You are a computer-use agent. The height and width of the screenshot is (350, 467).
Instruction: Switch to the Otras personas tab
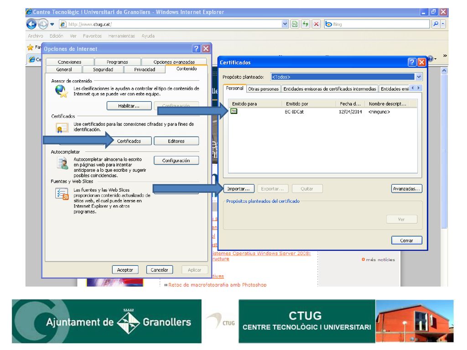pyautogui.click(x=263, y=89)
